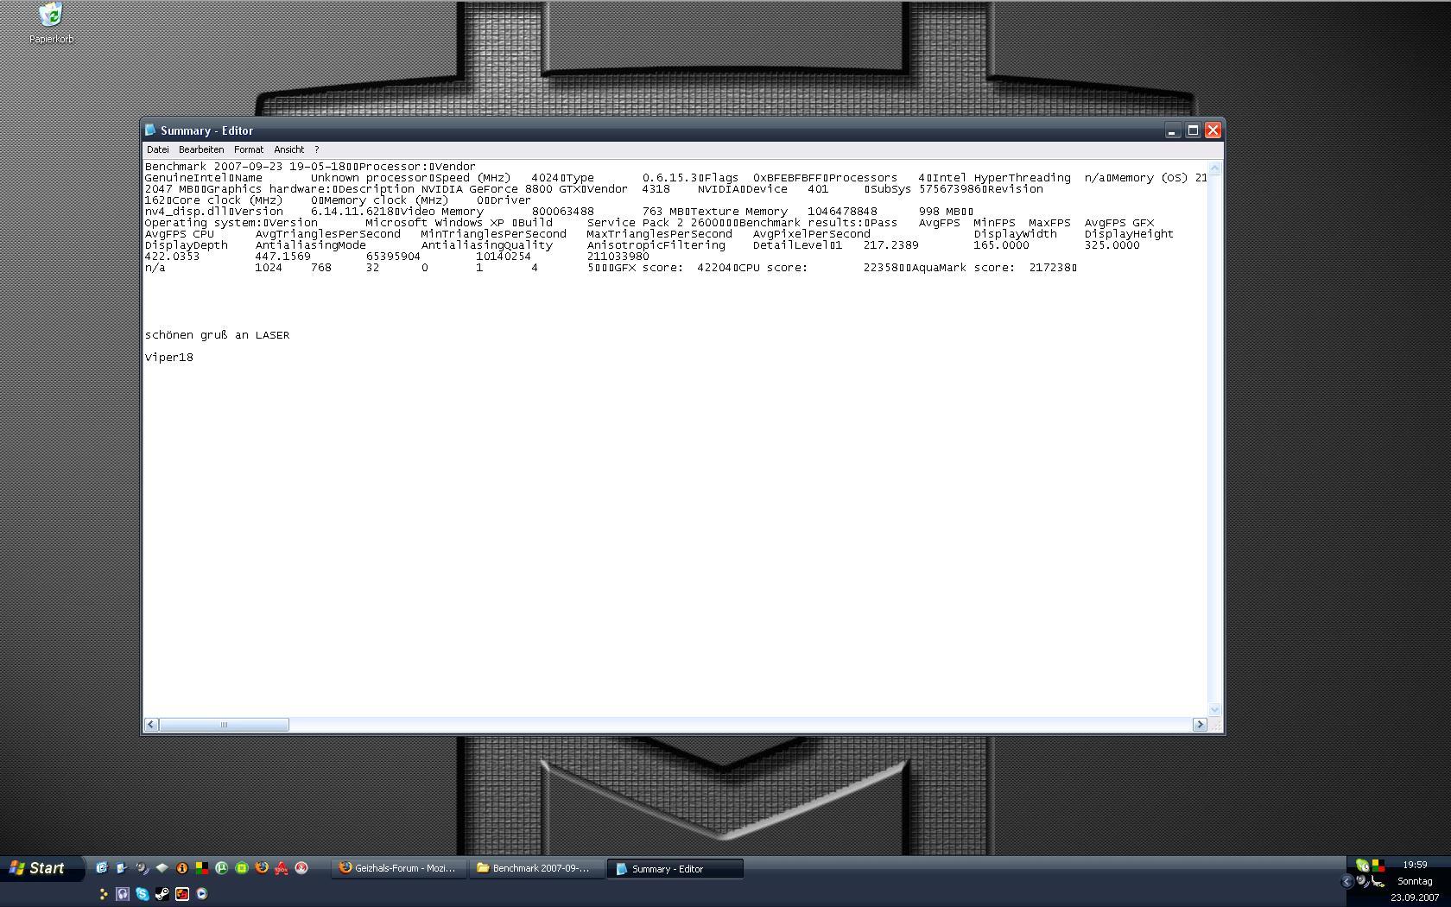Click the "Benchmark 2007-09-23" text at document start
Screen dimensions: 1451x907
pyautogui.click(x=213, y=167)
